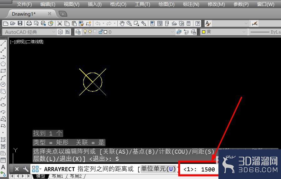Switch to the 布局1 layout tab
Screen dimensions: 281x179
point(58,176)
